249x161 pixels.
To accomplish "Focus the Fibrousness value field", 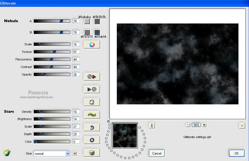I will click(76, 59).
